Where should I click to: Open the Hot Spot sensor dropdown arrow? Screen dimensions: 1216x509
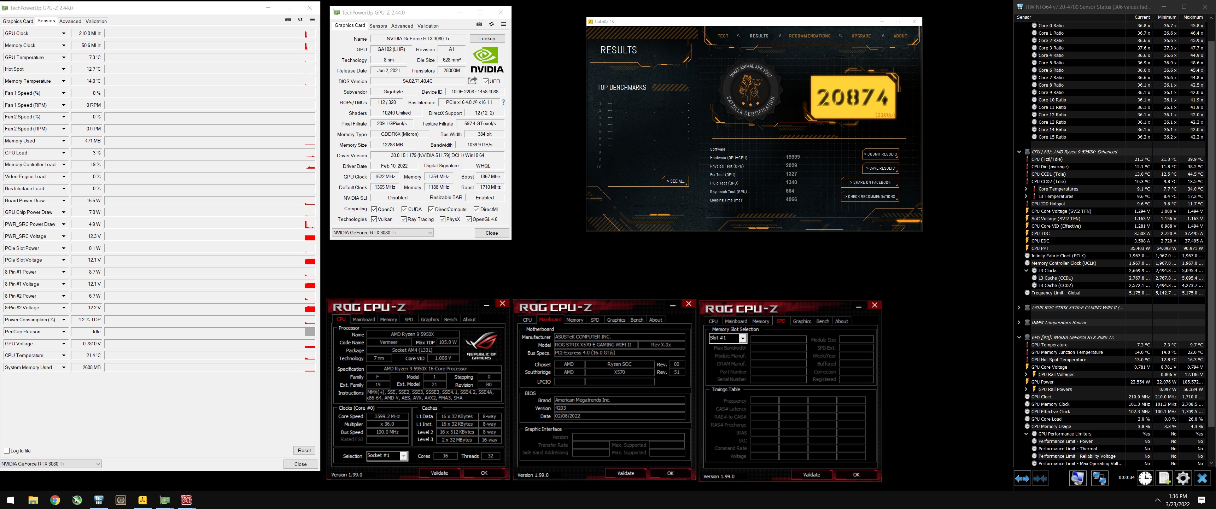(64, 69)
